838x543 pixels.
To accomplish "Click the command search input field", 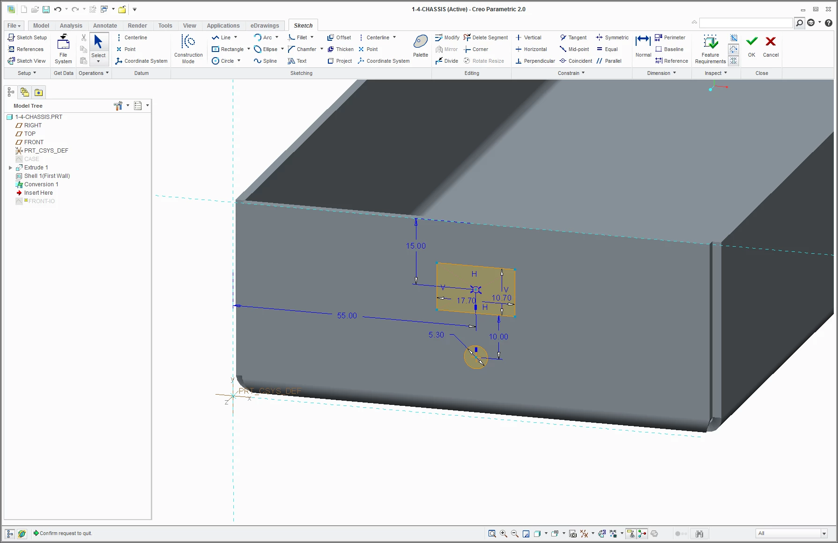I will pos(746,22).
